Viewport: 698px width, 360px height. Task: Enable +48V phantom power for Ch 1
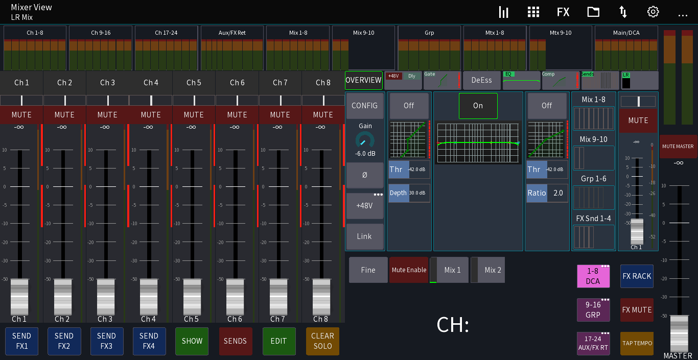[x=365, y=205]
